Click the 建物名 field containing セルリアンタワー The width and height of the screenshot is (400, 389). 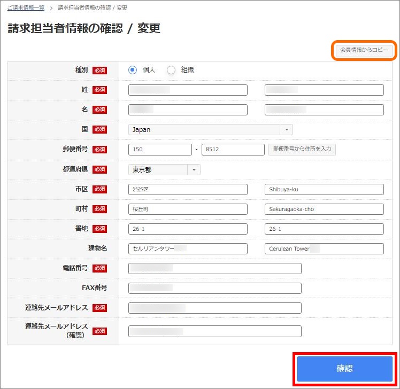point(188,249)
